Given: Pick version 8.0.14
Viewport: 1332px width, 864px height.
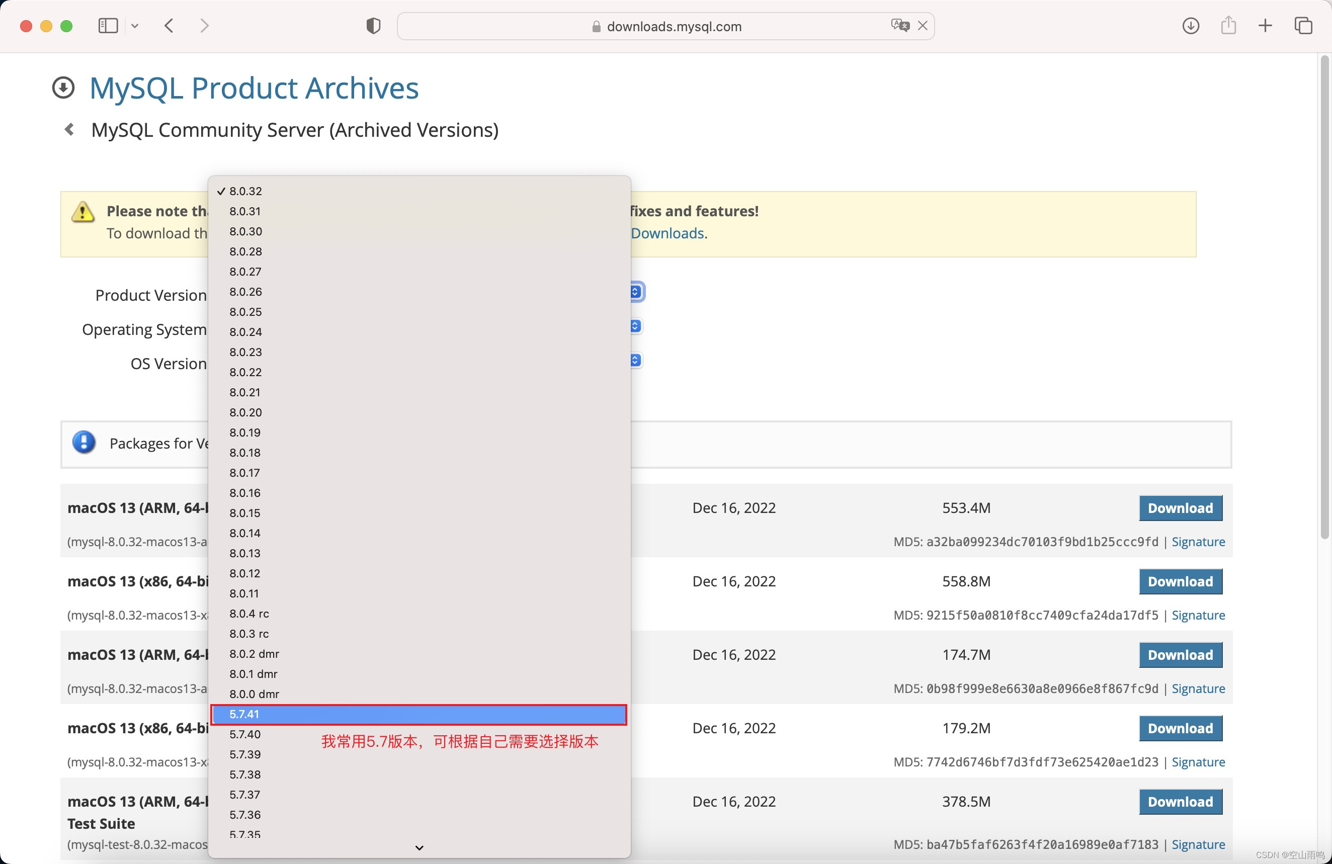Looking at the screenshot, I should pyautogui.click(x=419, y=534).
